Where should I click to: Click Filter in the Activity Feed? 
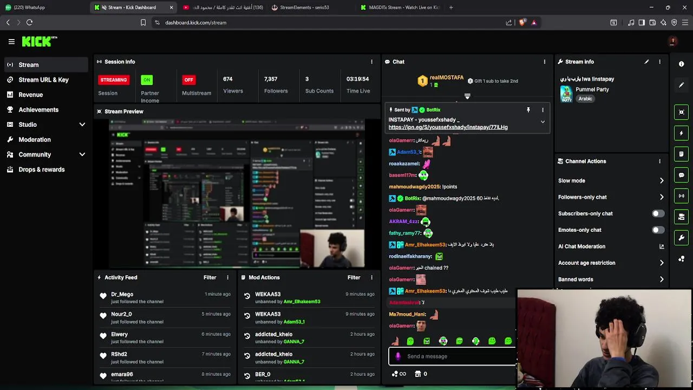coord(210,277)
